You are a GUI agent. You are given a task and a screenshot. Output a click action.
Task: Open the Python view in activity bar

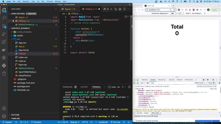point(4,65)
